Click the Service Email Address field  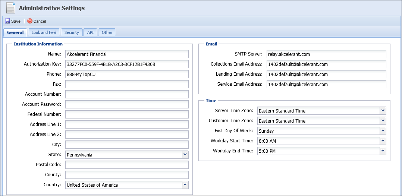[326, 84]
